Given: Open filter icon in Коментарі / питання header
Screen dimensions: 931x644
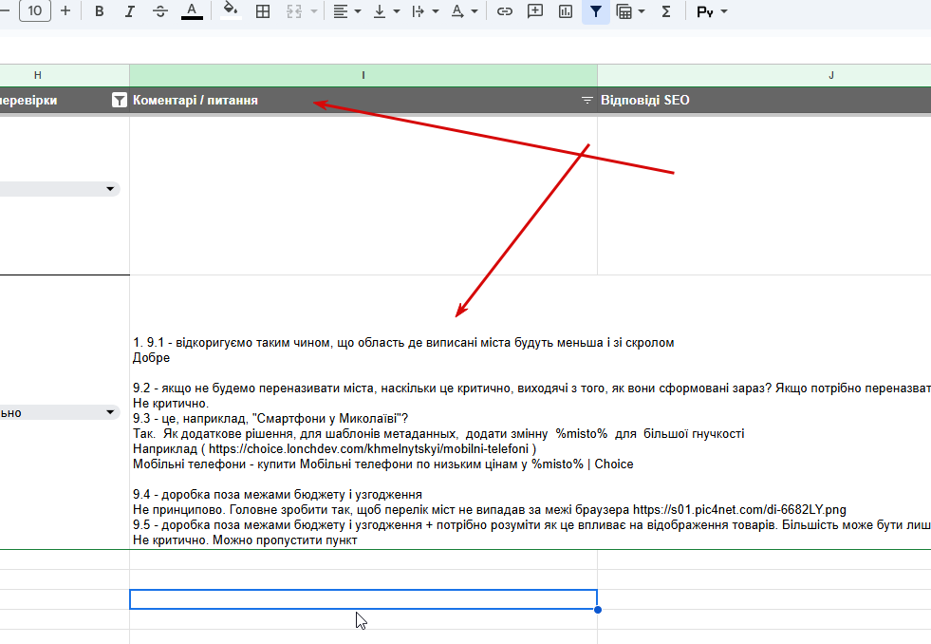Looking at the screenshot, I should click(587, 100).
